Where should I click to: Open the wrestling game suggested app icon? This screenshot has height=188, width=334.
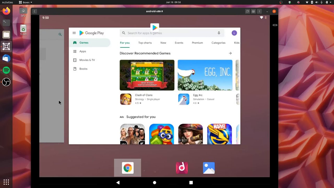click(133, 134)
